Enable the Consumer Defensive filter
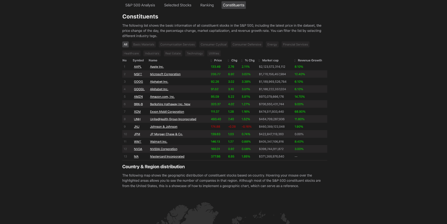This screenshot has width=447, height=224. [247, 45]
